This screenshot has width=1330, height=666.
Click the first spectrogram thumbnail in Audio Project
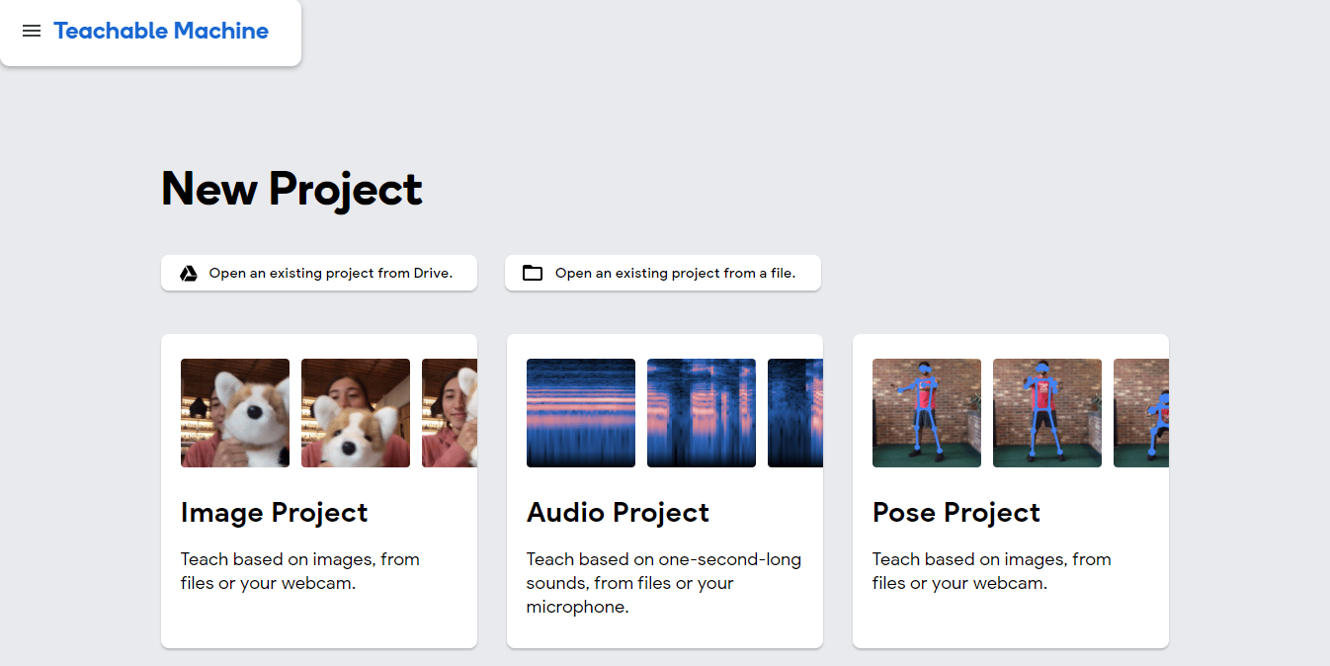pos(581,413)
